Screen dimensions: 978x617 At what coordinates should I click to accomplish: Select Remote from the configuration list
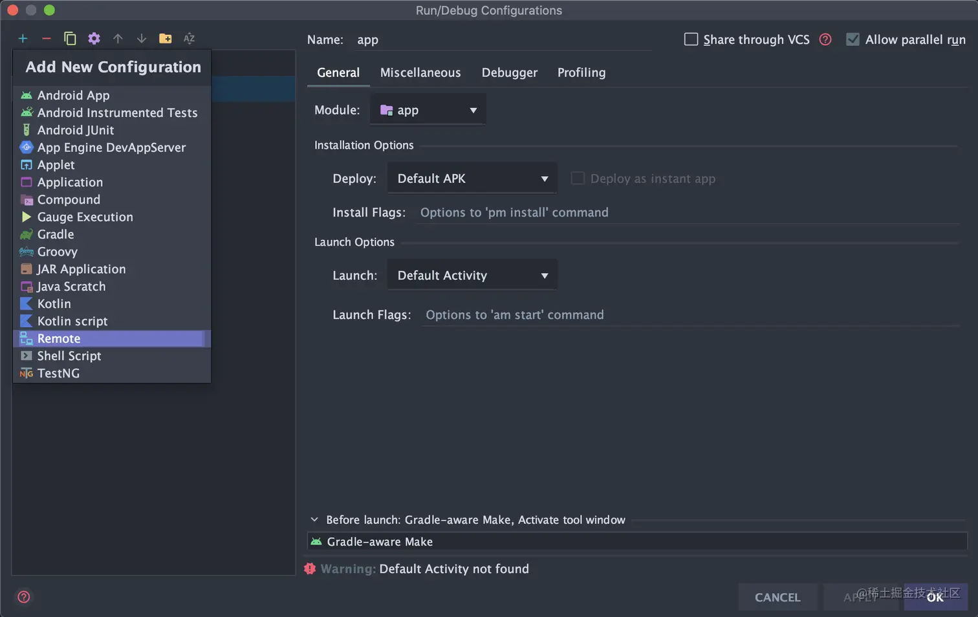(x=59, y=338)
